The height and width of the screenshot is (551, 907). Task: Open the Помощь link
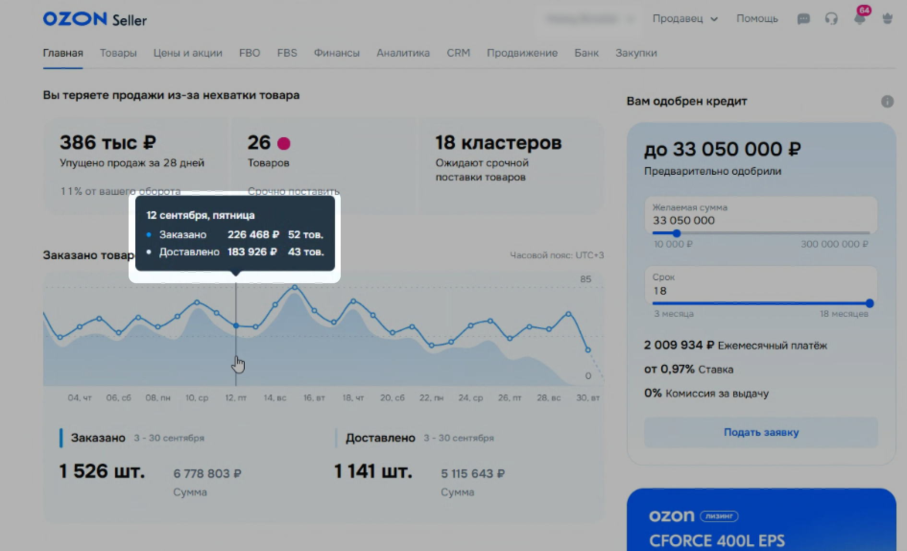[x=757, y=19]
